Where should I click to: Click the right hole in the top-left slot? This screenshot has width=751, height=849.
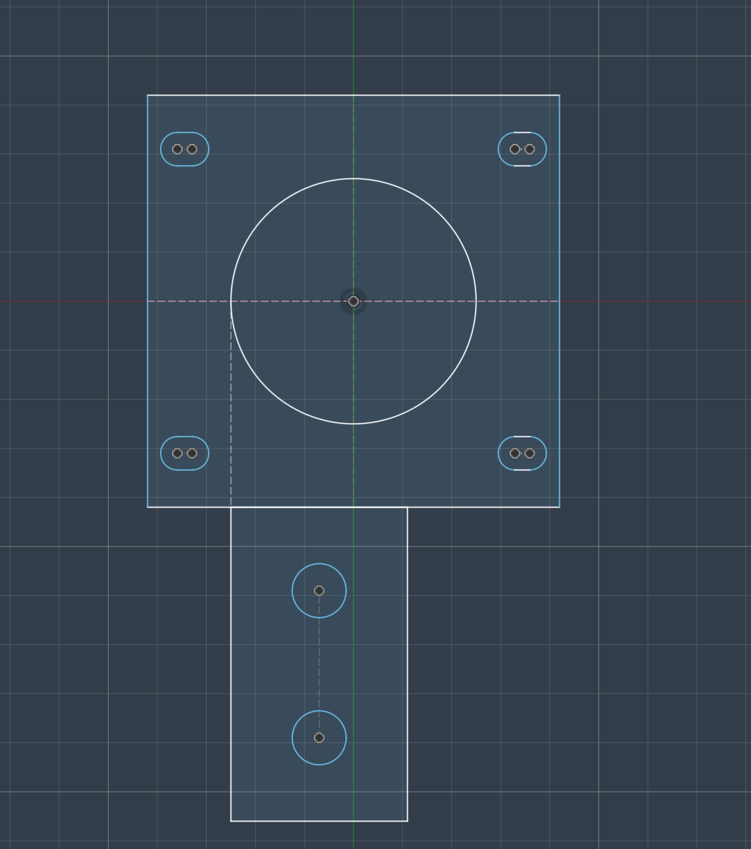tap(191, 147)
